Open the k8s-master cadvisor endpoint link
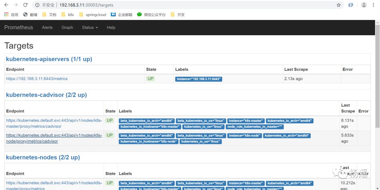Viewport: 380px width, 190px height. pos(54,123)
